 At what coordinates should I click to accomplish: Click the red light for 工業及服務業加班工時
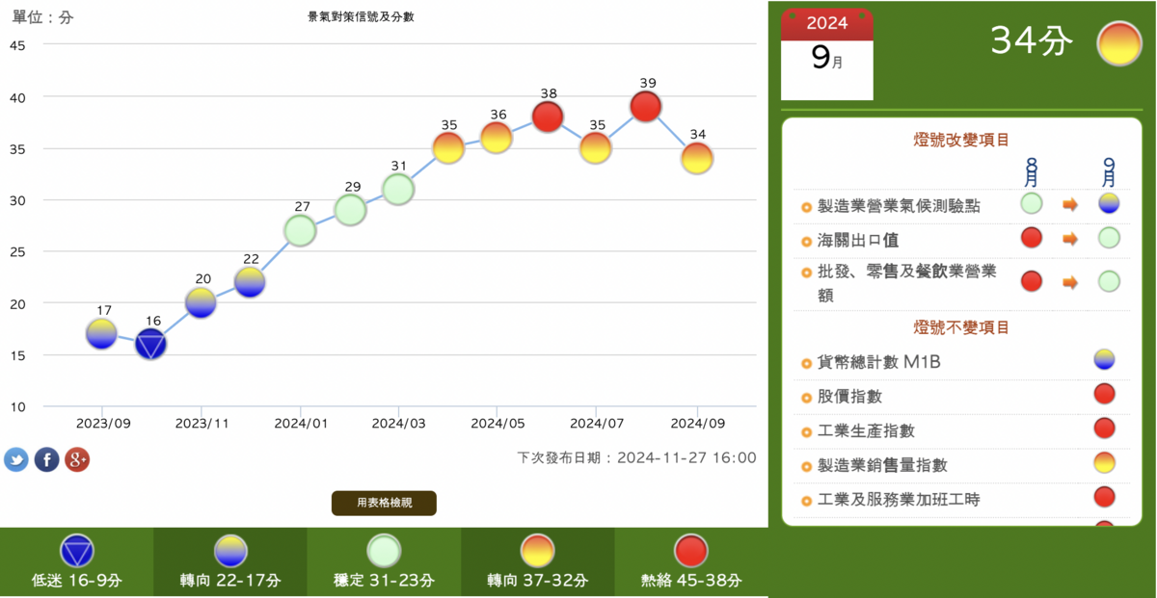click(x=1105, y=496)
